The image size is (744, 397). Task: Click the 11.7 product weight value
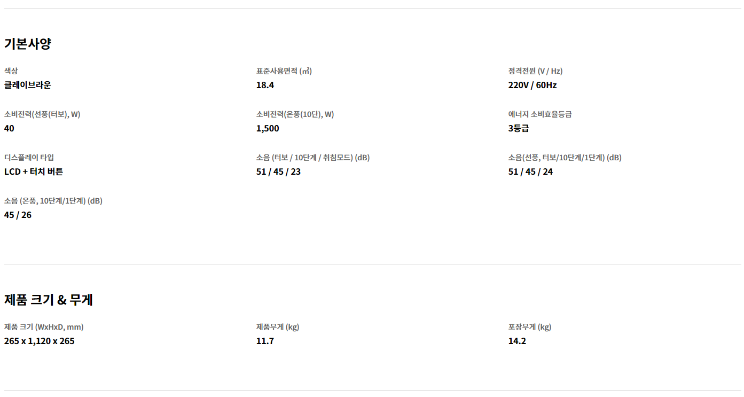[x=265, y=341]
